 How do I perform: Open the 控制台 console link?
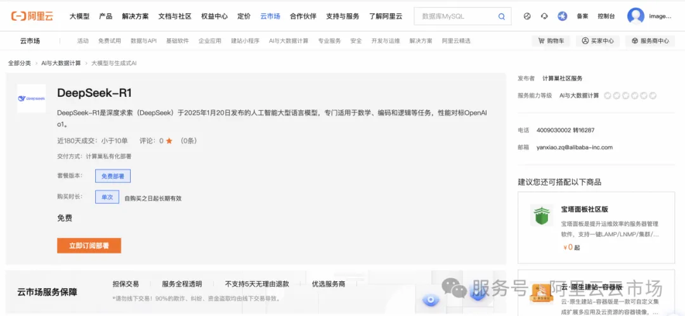606,16
